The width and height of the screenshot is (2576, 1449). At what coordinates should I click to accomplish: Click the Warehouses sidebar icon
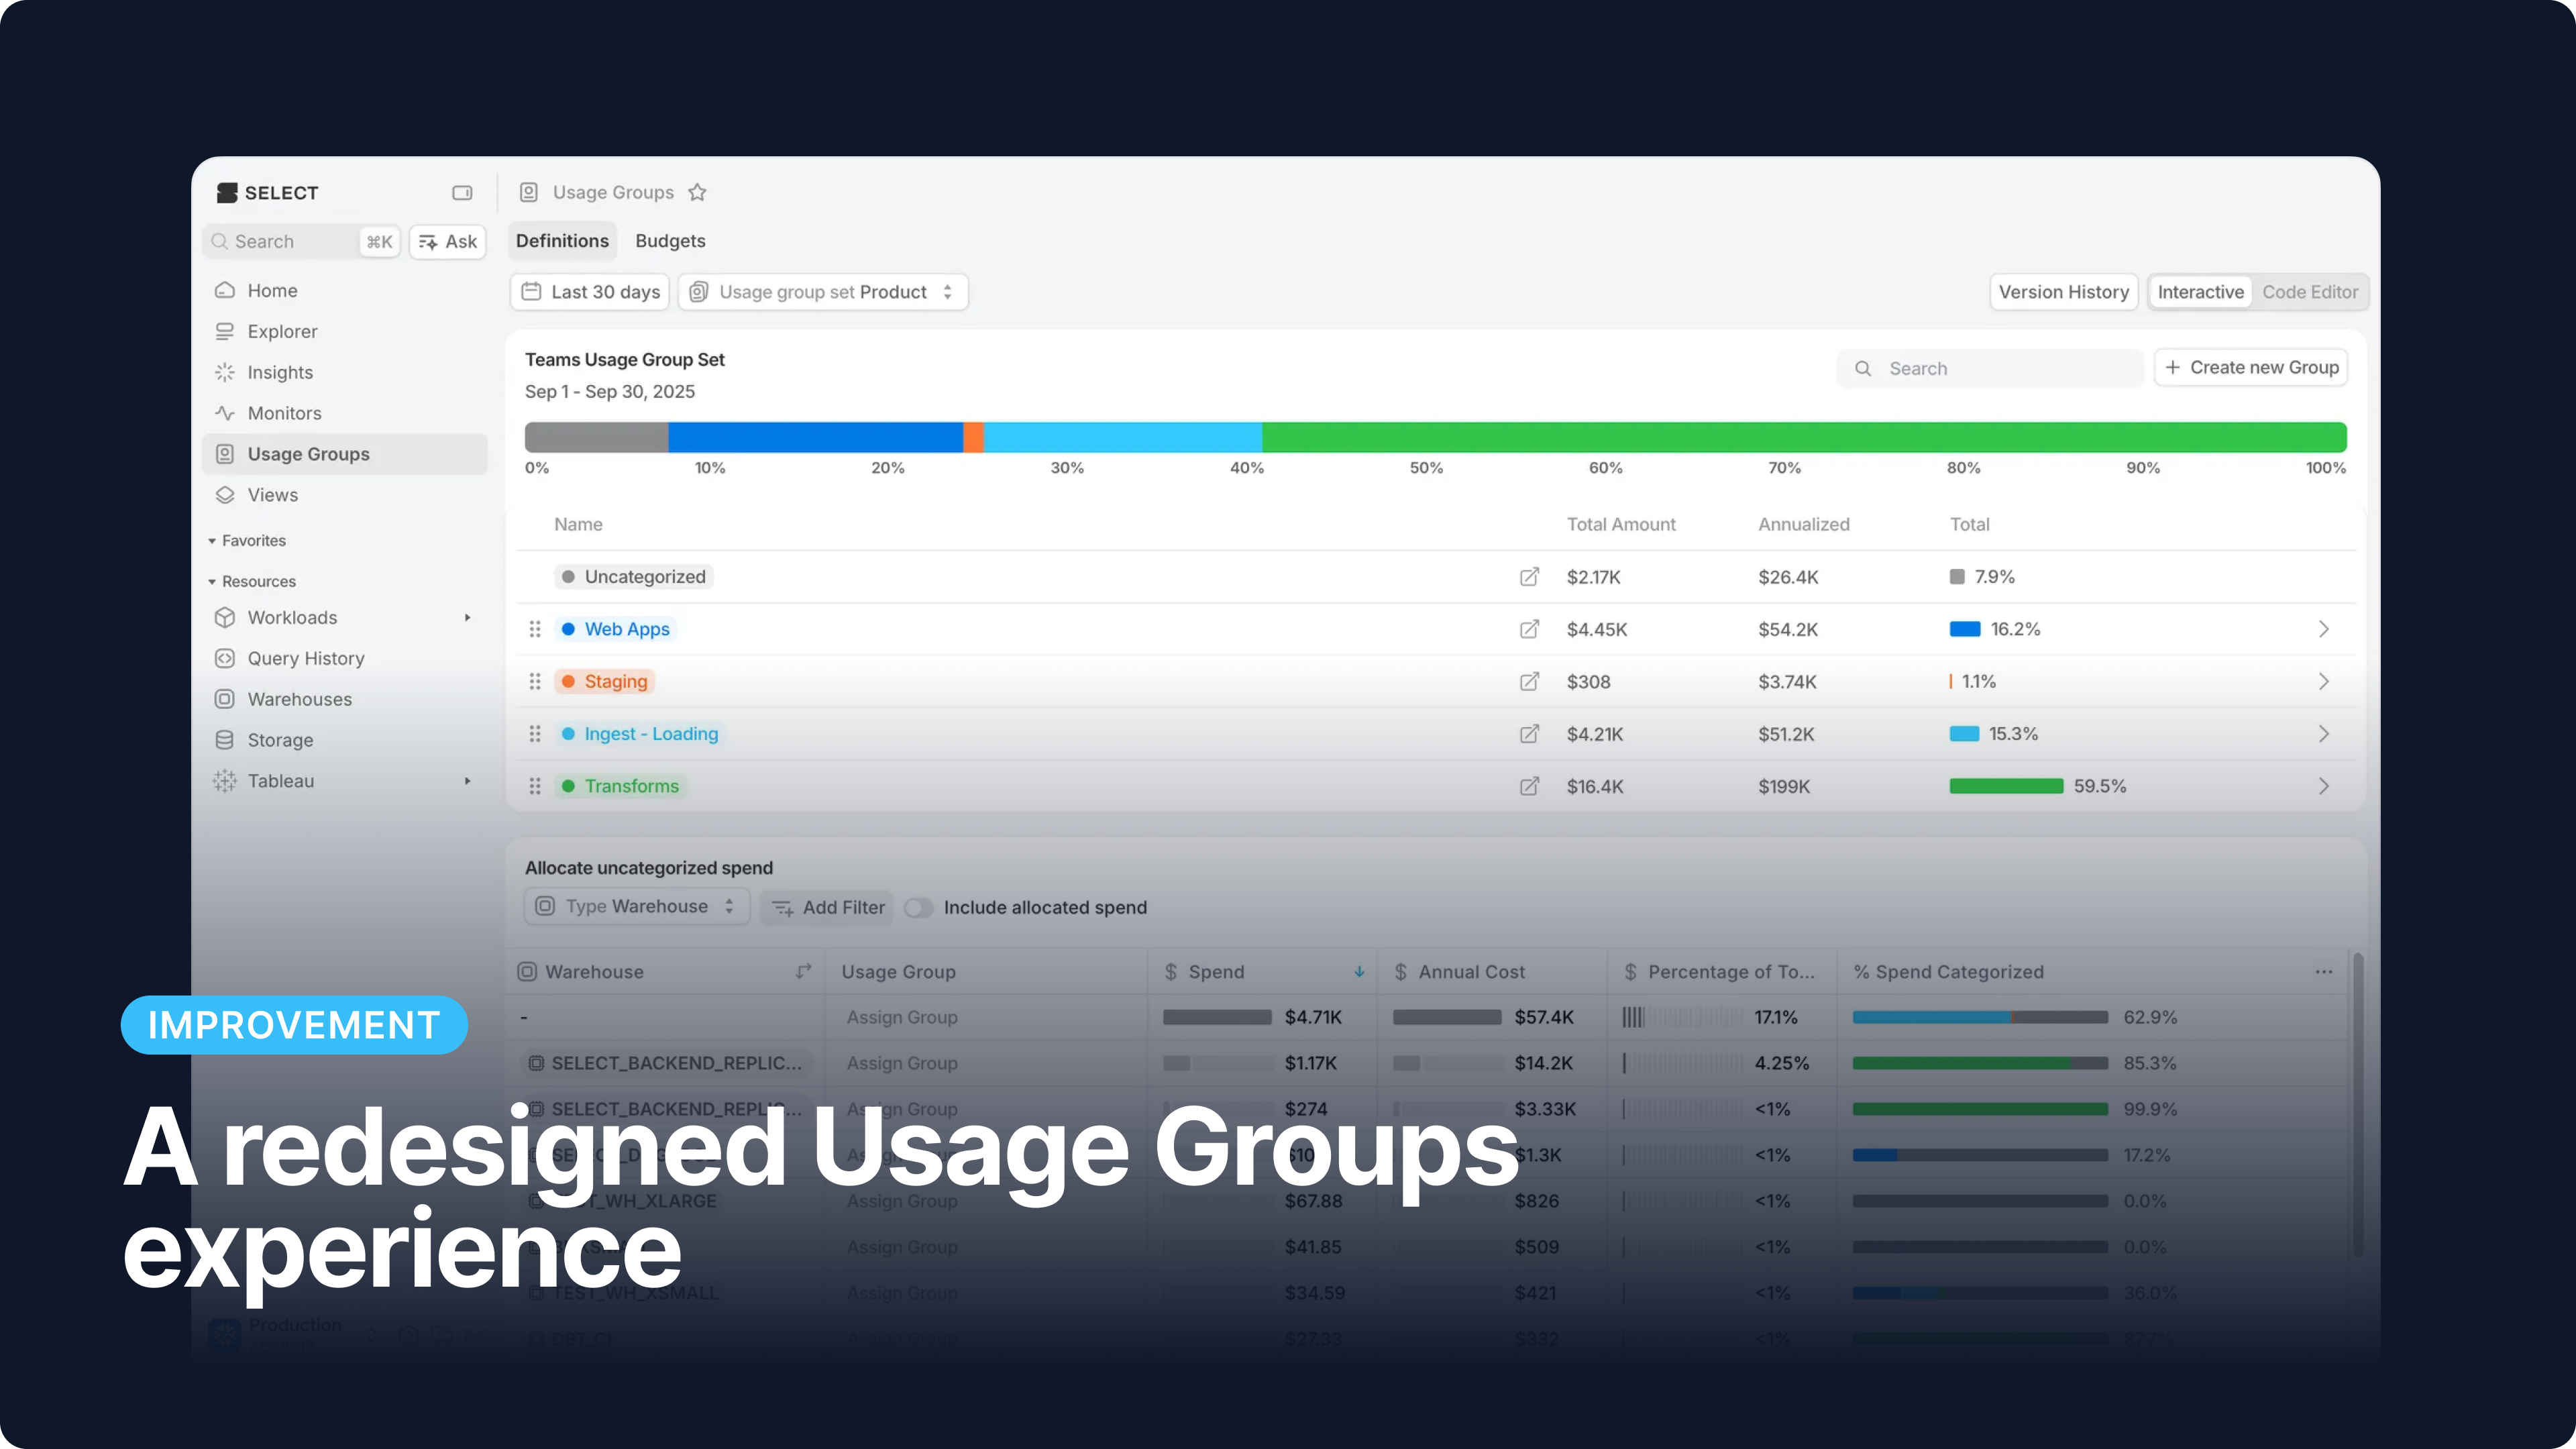[225, 699]
